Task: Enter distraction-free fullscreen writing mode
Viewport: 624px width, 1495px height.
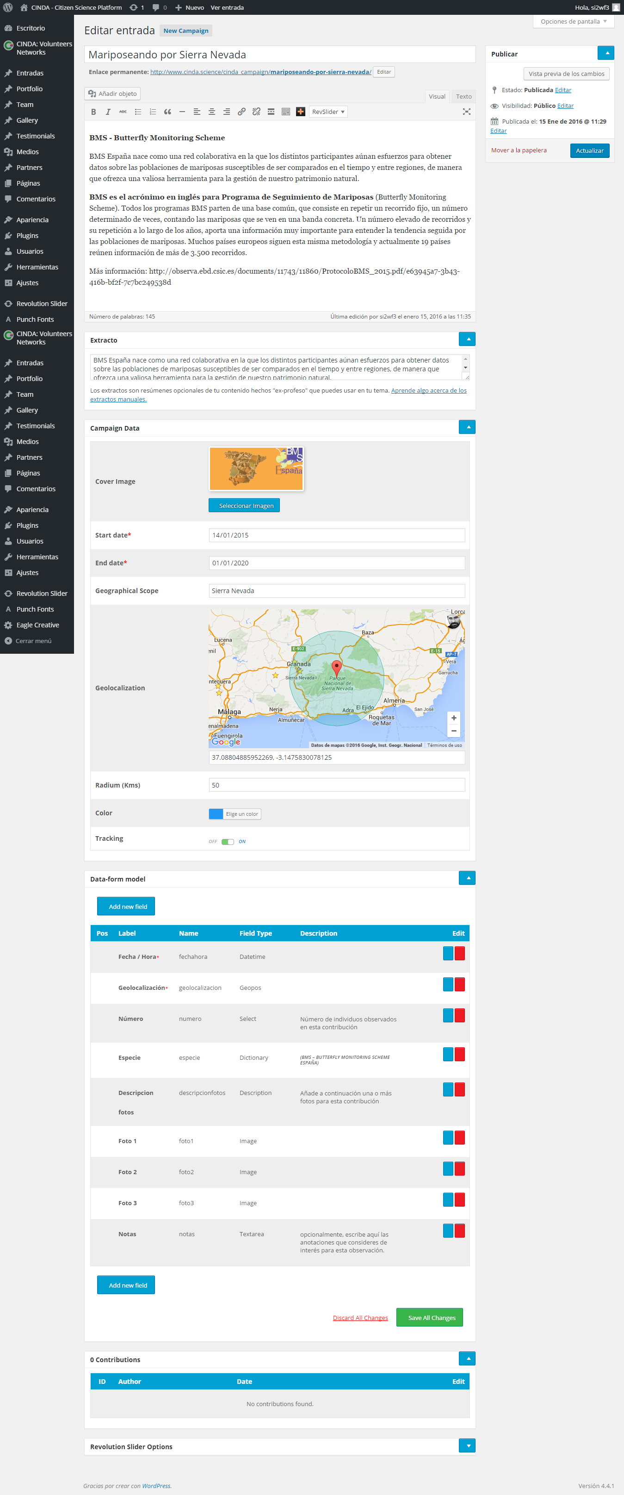Action: pos(466,112)
